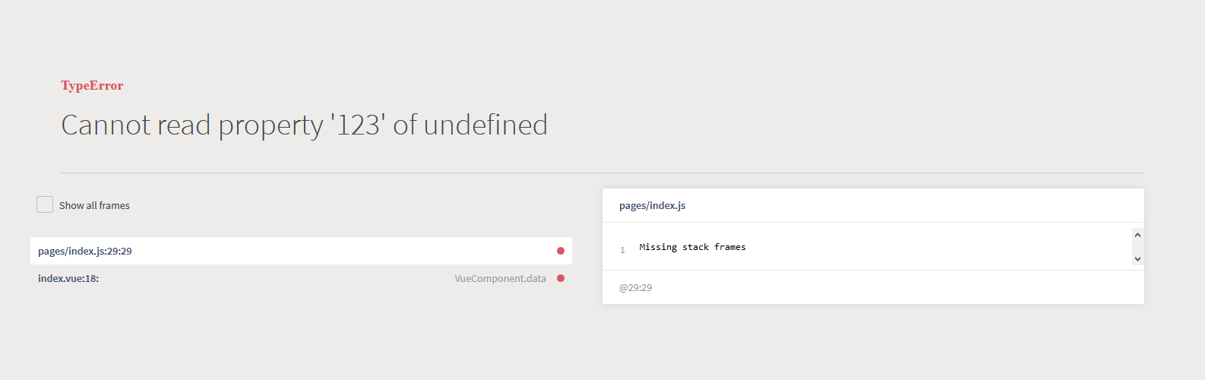Click the red TypeError heading
Viewport: 1205px width, 380px height.
tap(92, 86)
